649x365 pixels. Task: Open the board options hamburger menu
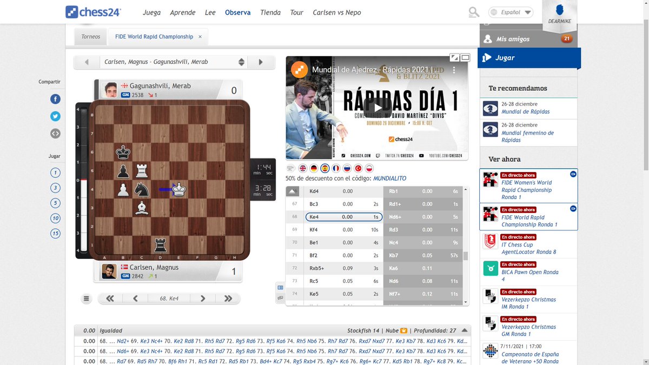pos(87,298)
